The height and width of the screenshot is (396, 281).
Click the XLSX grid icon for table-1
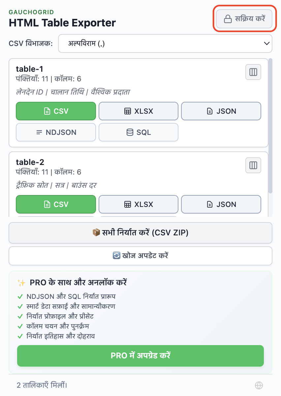click(x=128, y=111)
